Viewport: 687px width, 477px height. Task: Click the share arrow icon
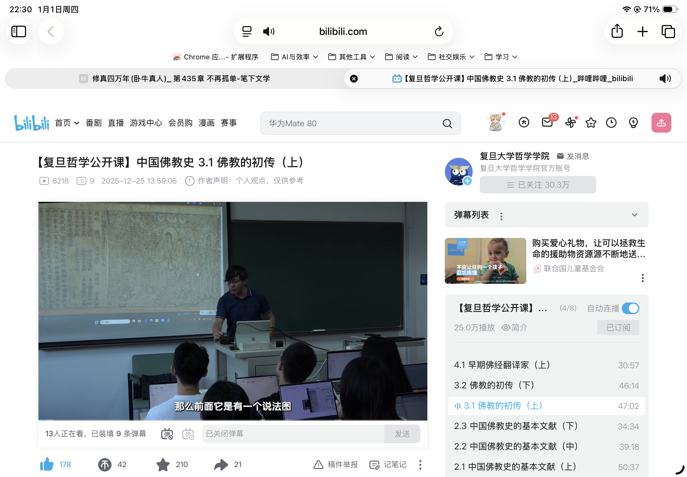(221, 464)
